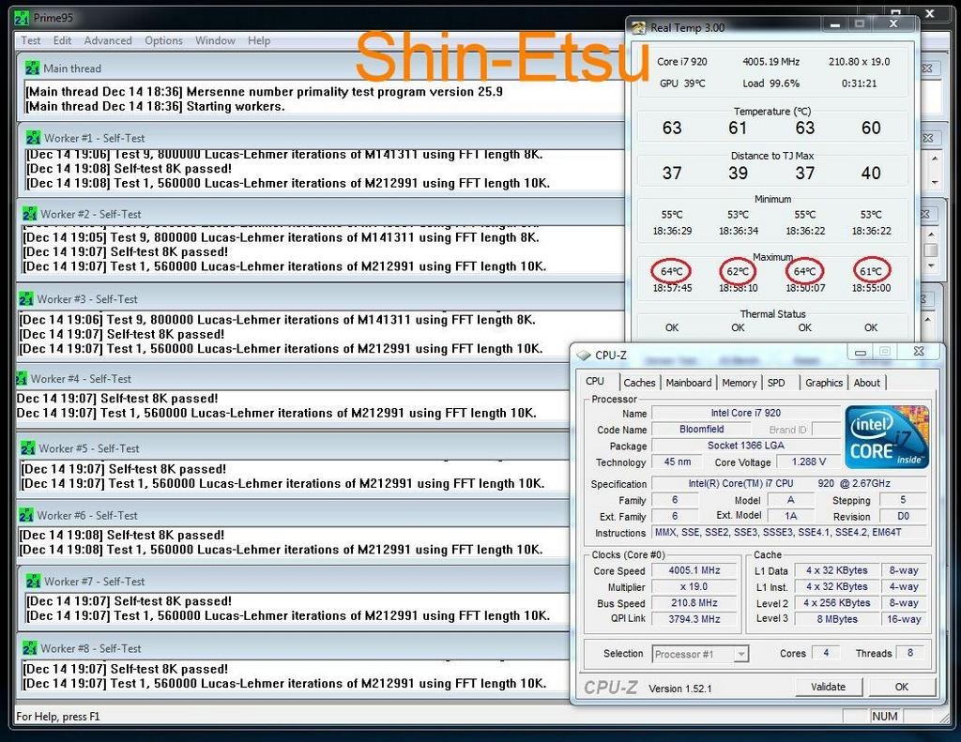Click the 210.8 MHz Bus Speed value
Image resolution: width=961 pixels, height=742 pixels.
(694, 603)
